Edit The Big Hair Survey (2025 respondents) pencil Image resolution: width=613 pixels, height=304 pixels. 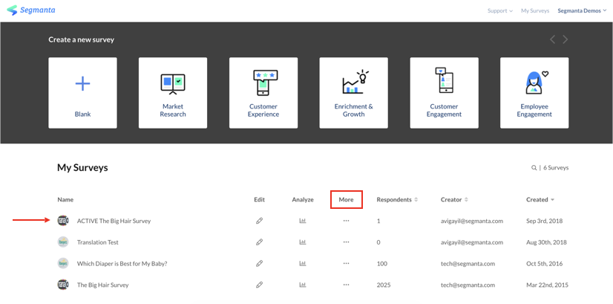259,285
